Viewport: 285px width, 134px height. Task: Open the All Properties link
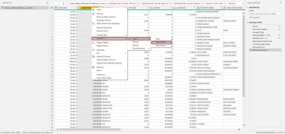(254, 18)
